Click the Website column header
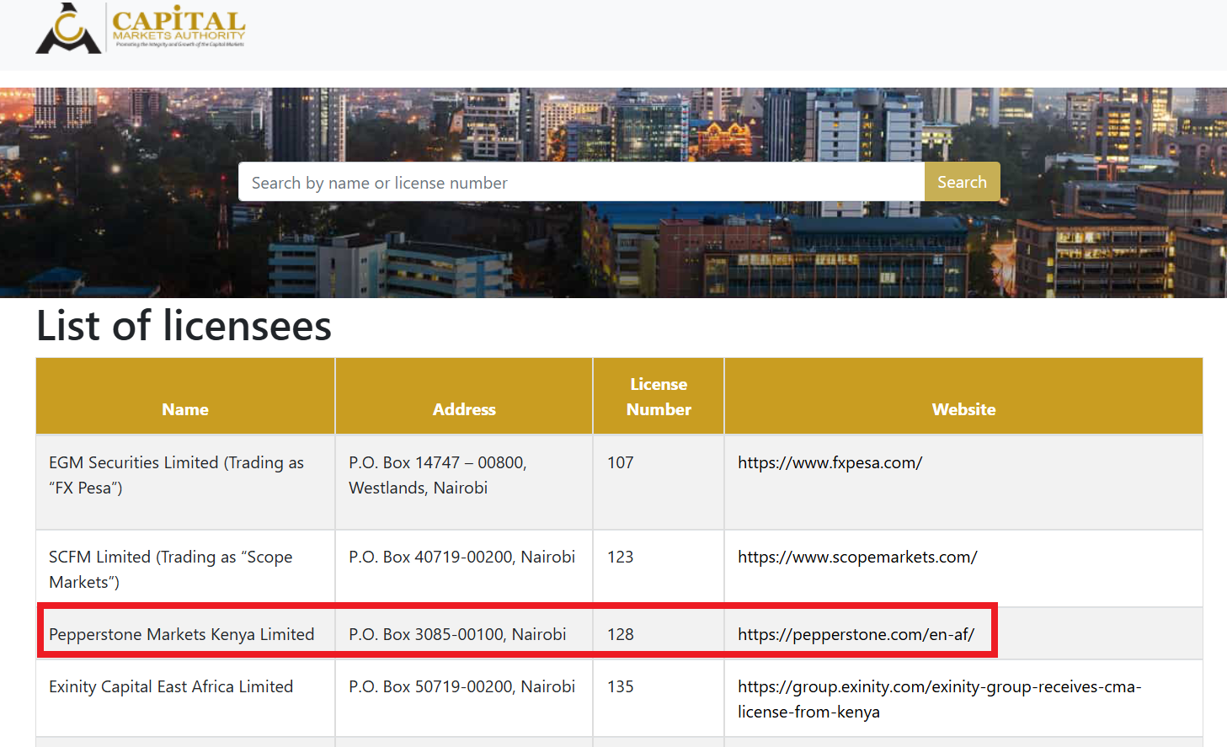The width and height of the screenshot is (1227, 747). [x=963, y=409]
